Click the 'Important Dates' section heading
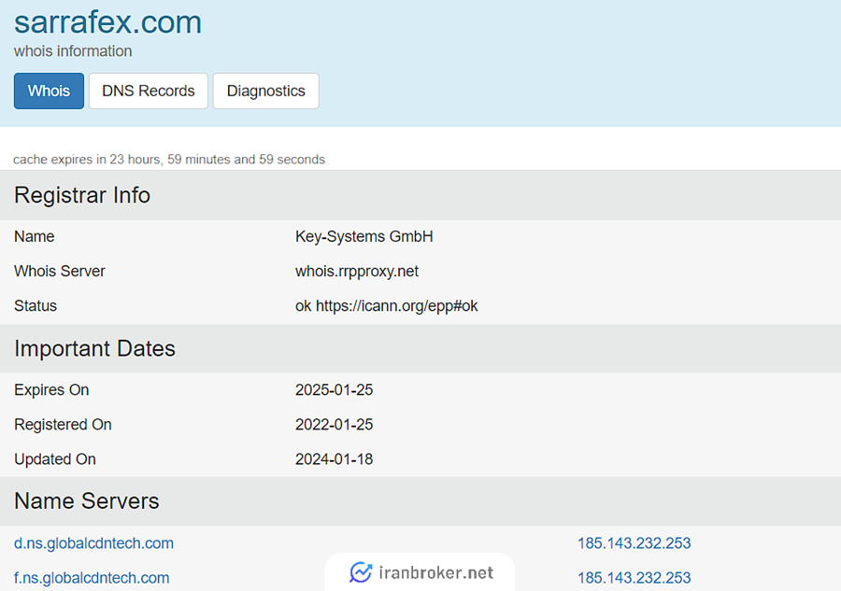 (94, 348)
